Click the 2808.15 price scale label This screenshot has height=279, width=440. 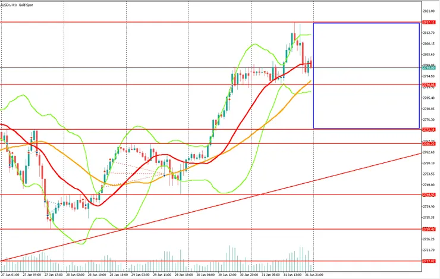[429, 44]
